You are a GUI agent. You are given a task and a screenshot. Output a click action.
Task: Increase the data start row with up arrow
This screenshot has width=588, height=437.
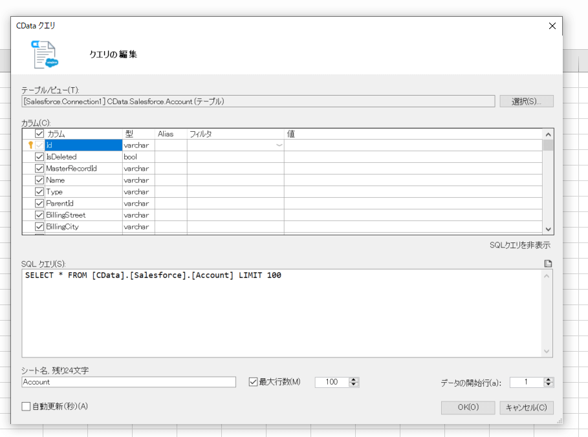tap(549, 379)
